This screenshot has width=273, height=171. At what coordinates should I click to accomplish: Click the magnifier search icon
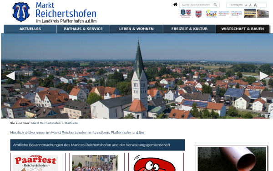click(x=215, y=5)
